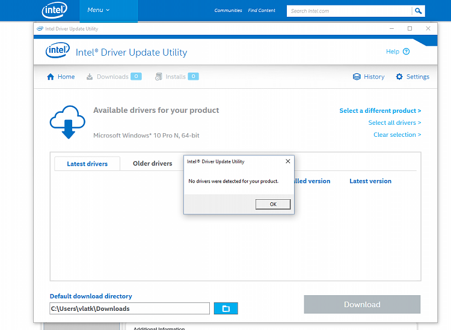The height and width of the screenshot is (330, 451).
Task: Switch to Older drivers tab
Action: 153,164
